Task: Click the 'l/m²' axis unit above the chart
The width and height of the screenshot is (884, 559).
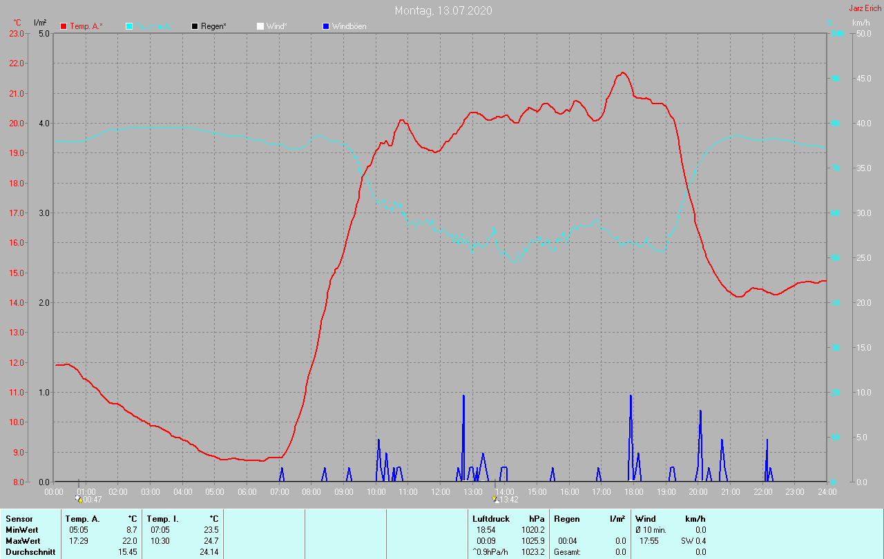Action: (39, 23)
